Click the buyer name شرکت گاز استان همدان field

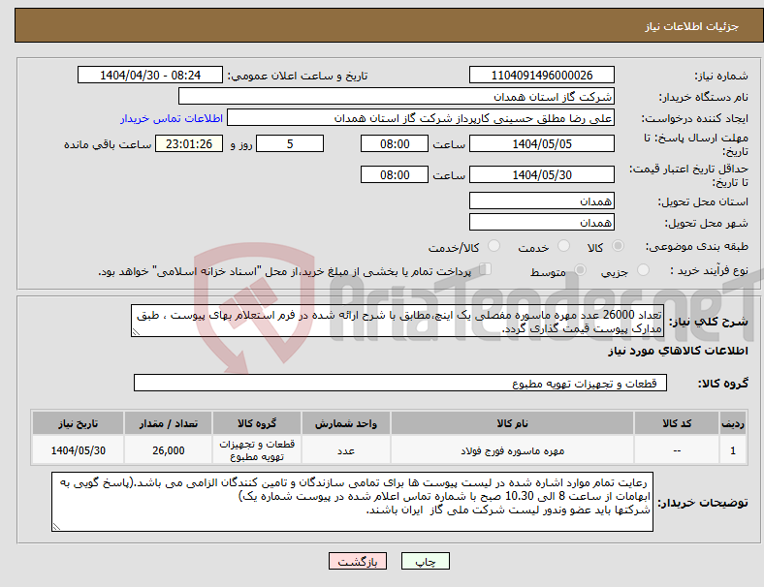pyautogui.click(x=397, y=96)
